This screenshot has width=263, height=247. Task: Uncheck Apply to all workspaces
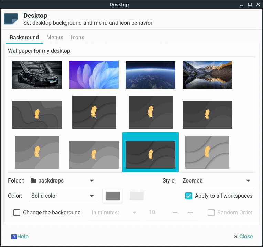click(x=189, y=196)
